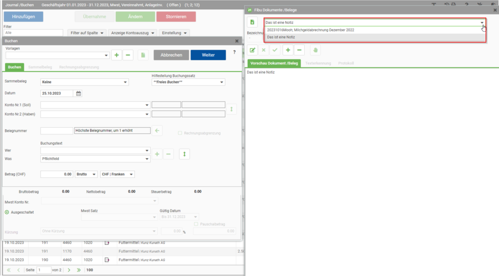This screenshot has height=276, width=499.
Task: Expand the Konto Nr.1 (Soll) dropdown
Action: tap(147, 105)
